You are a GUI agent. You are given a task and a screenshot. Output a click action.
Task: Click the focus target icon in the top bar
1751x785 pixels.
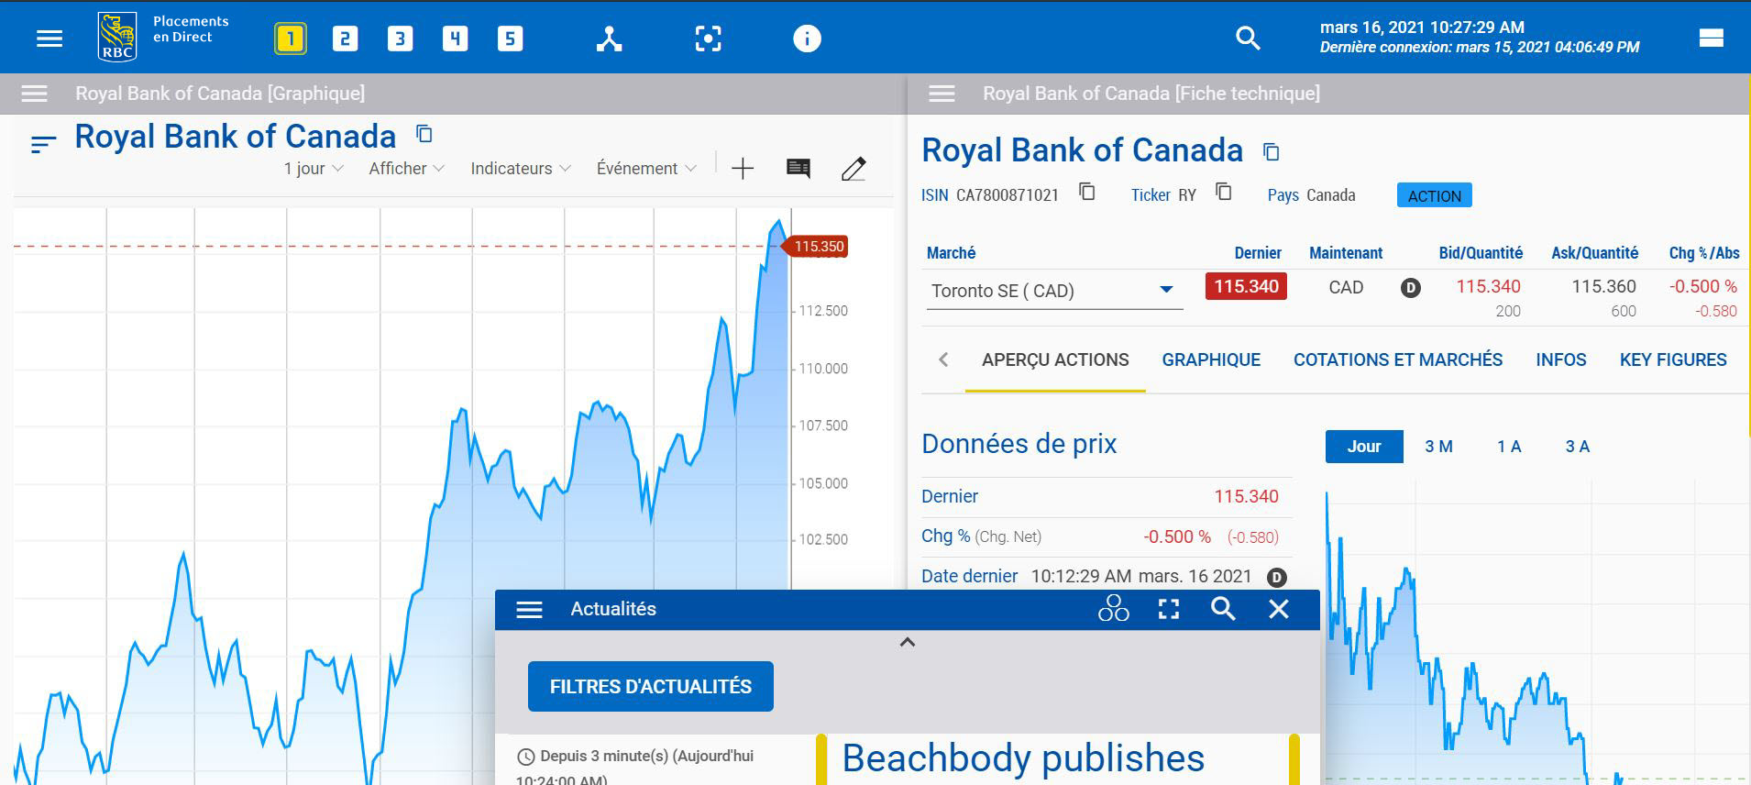tap(708, 39)
